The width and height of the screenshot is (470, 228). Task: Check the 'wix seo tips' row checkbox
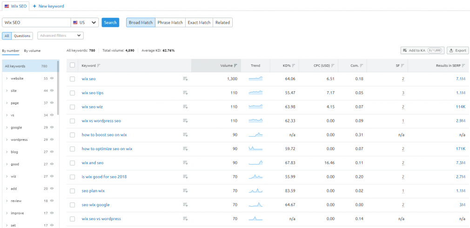[72, 93]
